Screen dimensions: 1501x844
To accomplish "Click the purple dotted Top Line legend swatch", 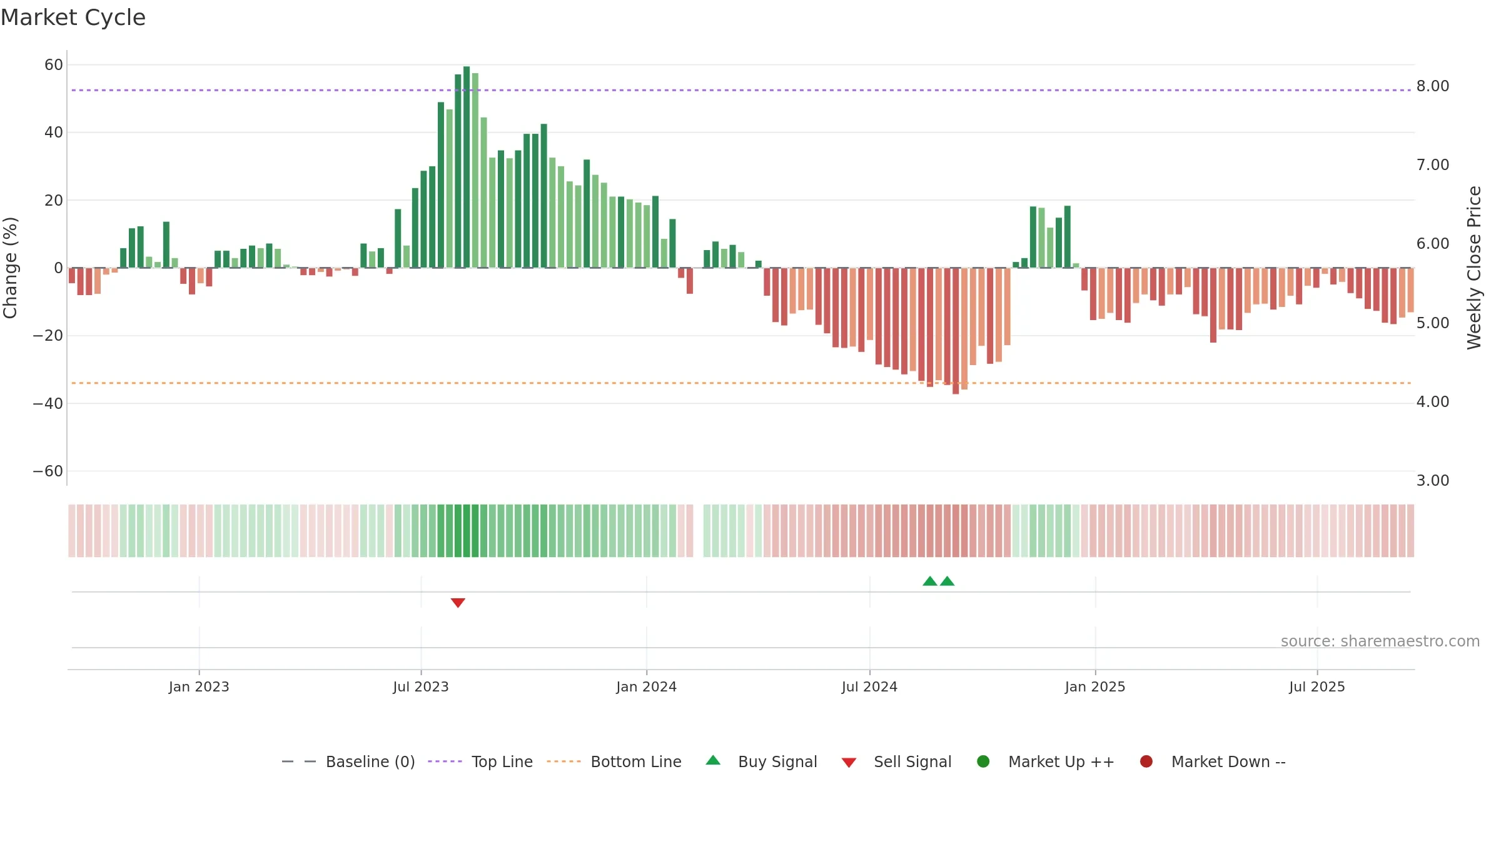I will point(445,761).
